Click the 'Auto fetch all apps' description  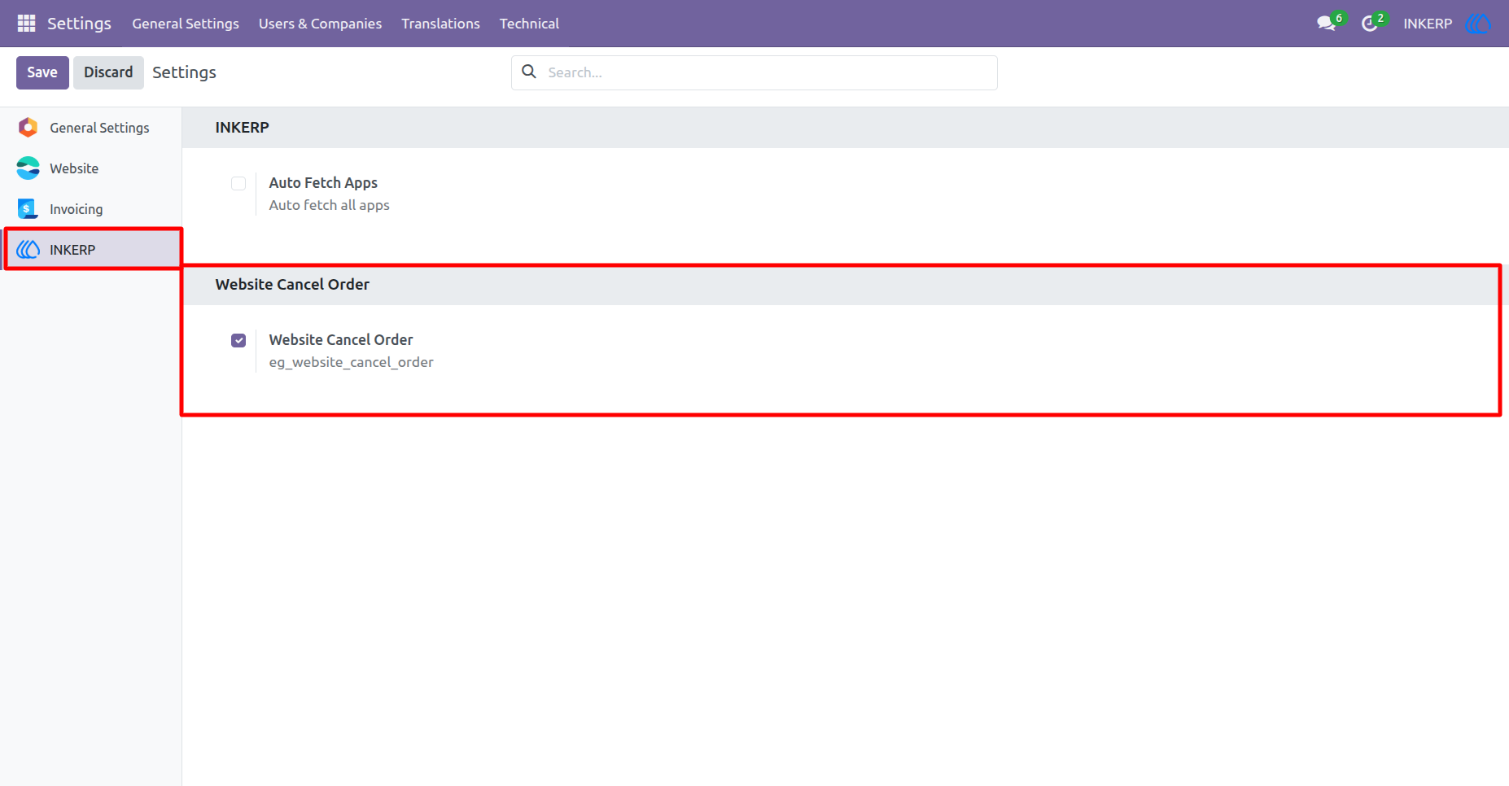[329, 205]
